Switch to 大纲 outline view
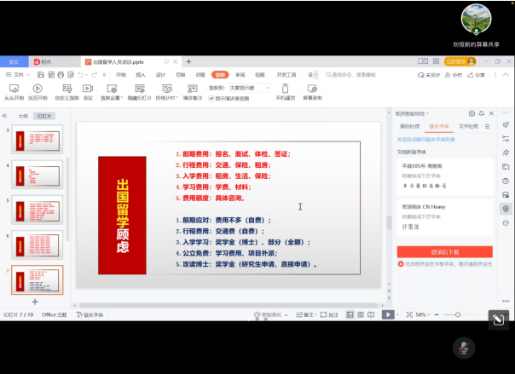The height and width of the screenshot is (374, 515). 23,116
